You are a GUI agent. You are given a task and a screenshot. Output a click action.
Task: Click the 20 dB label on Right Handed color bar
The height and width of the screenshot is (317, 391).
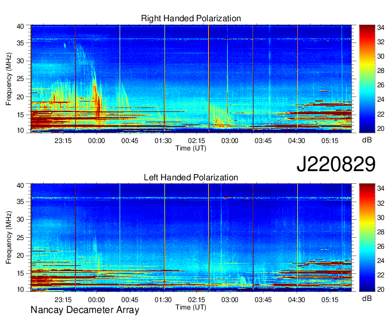pyautogui.click(x=381, y=129)
